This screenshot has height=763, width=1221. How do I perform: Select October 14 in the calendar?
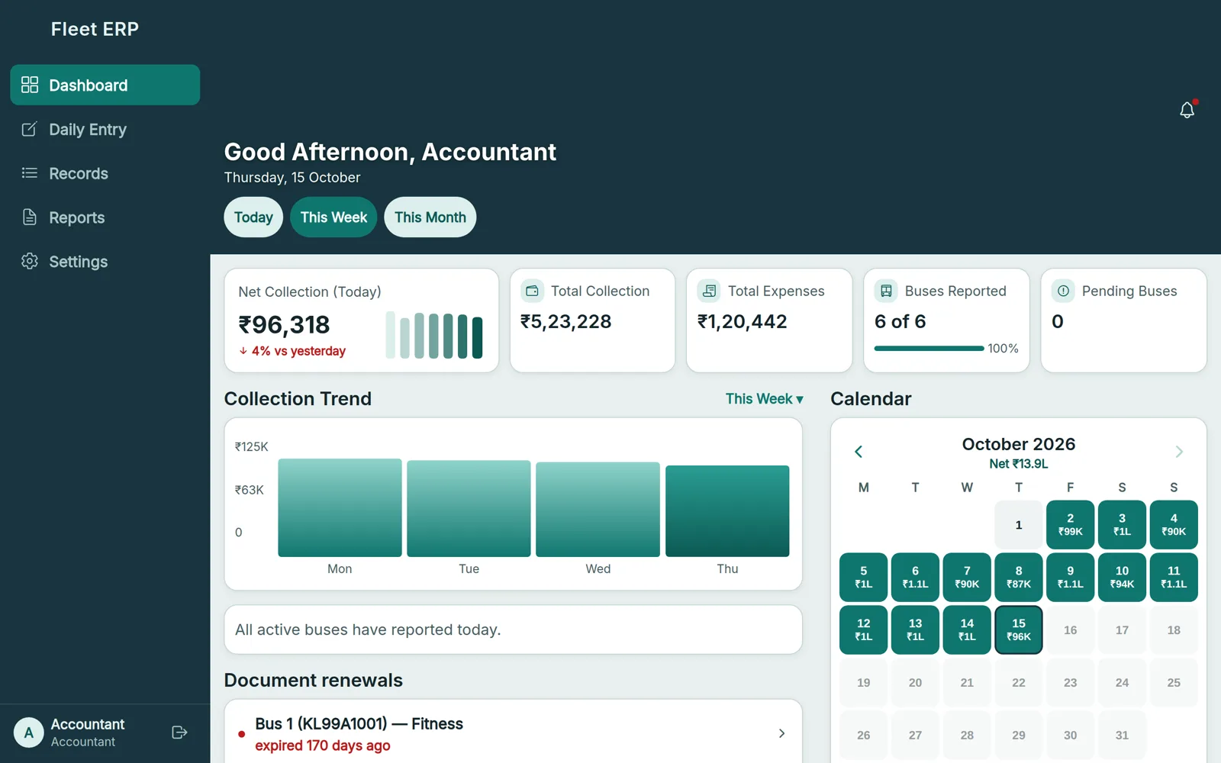click(967, 630)
